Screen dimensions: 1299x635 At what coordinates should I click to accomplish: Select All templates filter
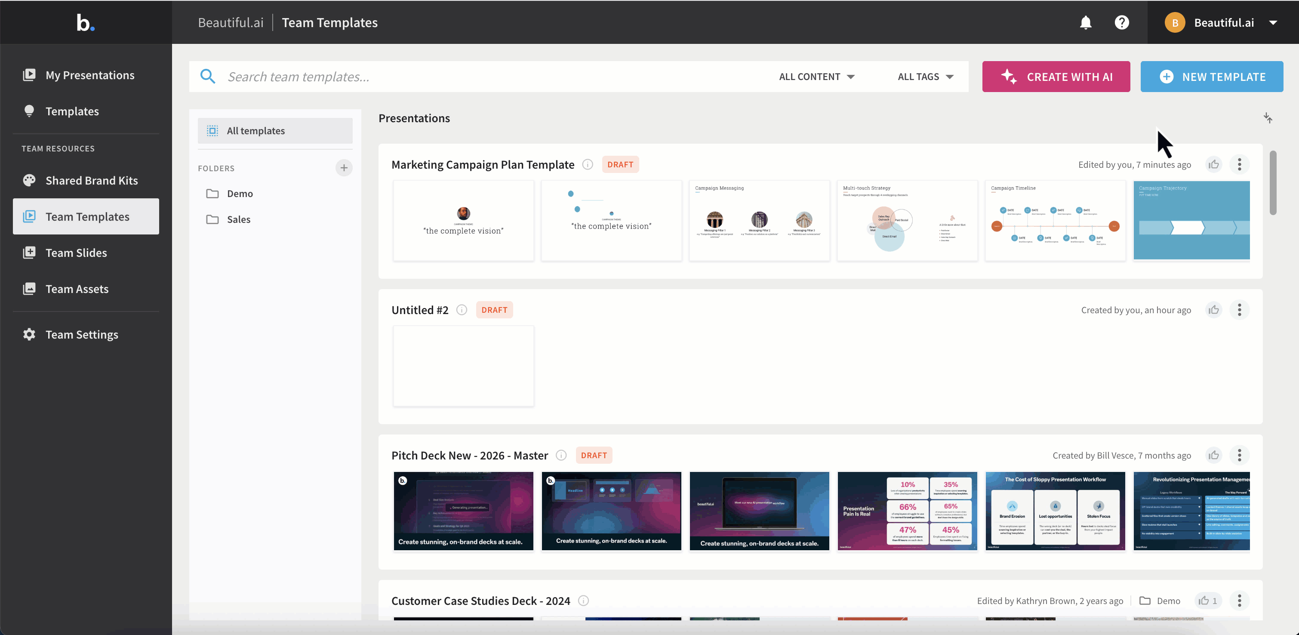[x=275, y=131]
